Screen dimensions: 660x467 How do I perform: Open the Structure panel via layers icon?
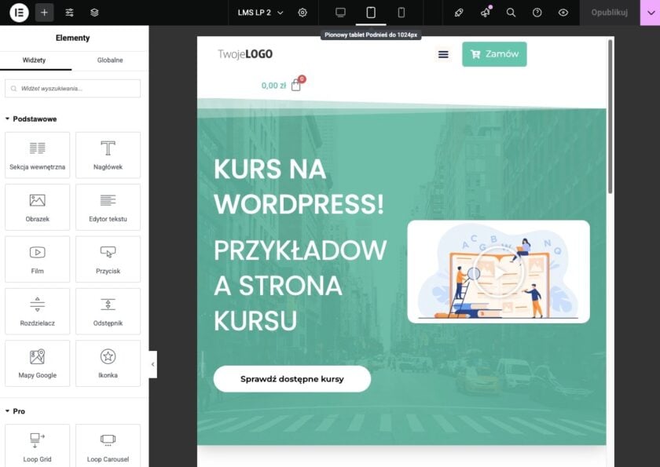97,13
